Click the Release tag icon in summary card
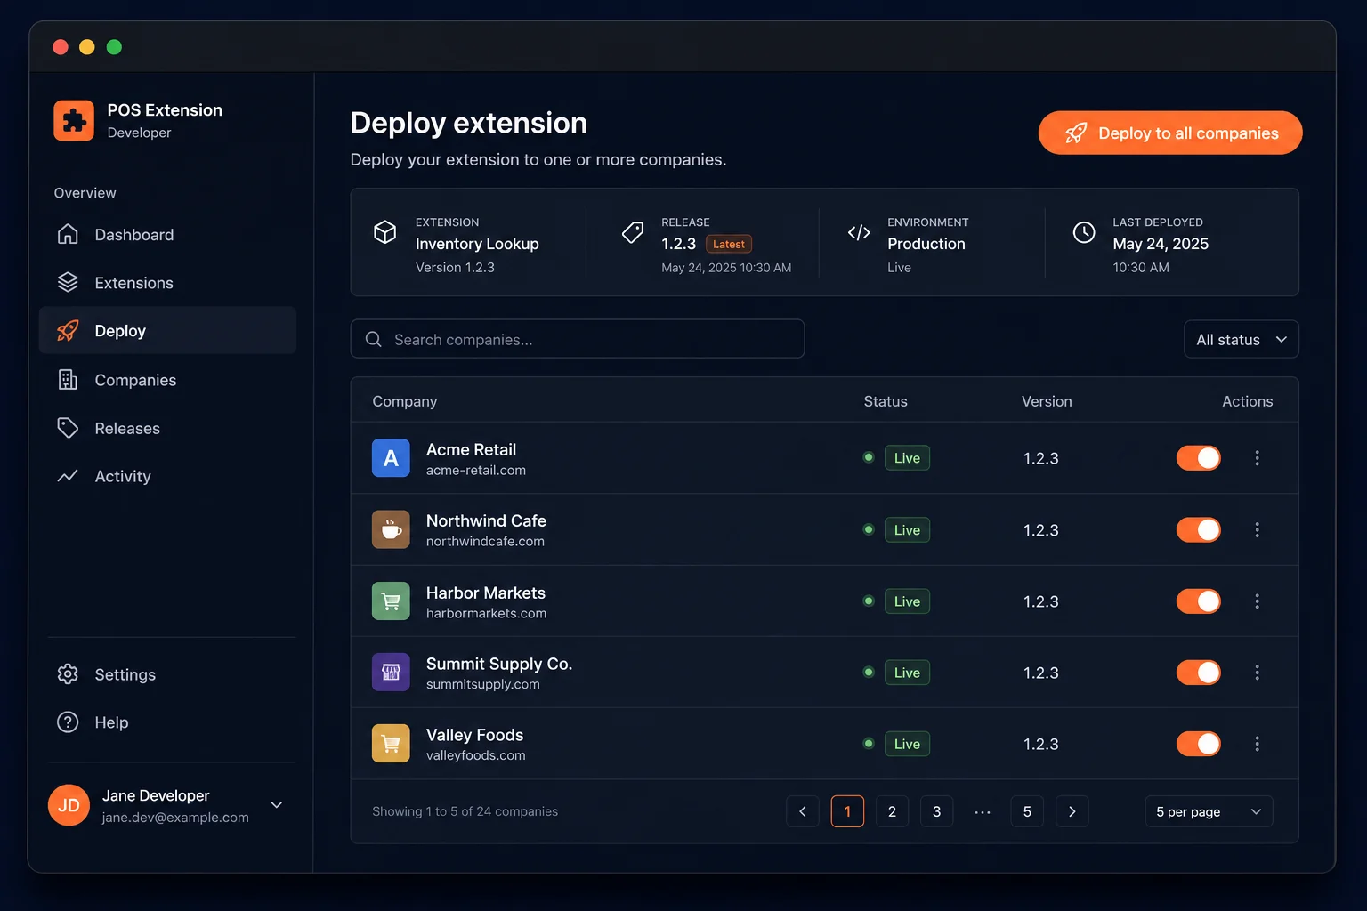 point(633,232)
